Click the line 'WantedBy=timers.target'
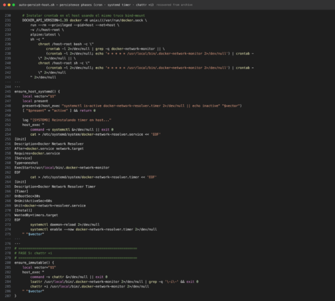335x301 pixels. click(x=36, y=215)
